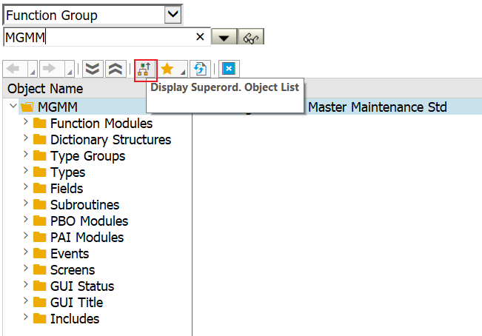The image size is (482, 336).
Task: Click the PBO Modules folder icon
Action: coord(40,221)
